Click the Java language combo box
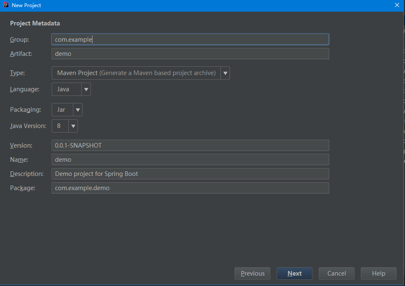405x286 pixels. pyautogui.click(x=66, y=89)
